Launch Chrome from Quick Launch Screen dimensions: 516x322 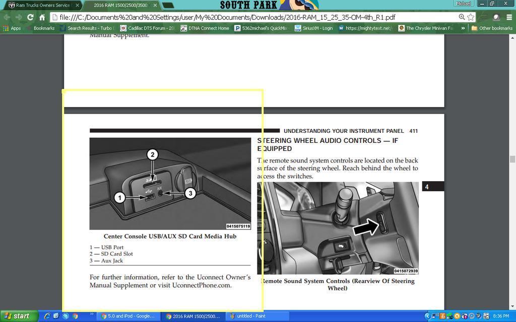(76, 316)
